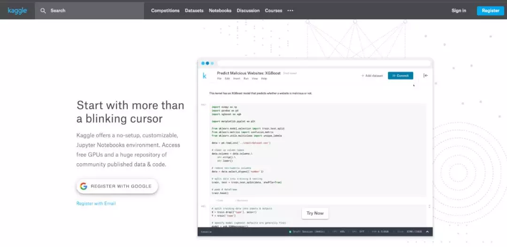Image resolution: width=507 pixels, height=247 pixels.
Task: Click the kernel description text about XGBoost model
Action: [261, 93]
